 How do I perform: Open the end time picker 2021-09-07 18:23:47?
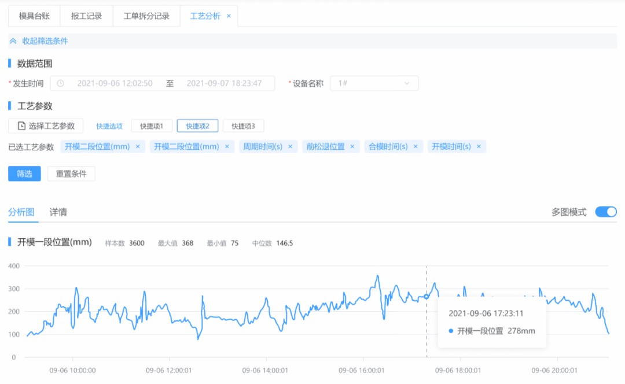(224, 83)
